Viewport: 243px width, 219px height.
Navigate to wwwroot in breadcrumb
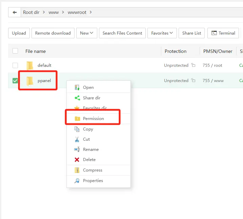point(77,13)
